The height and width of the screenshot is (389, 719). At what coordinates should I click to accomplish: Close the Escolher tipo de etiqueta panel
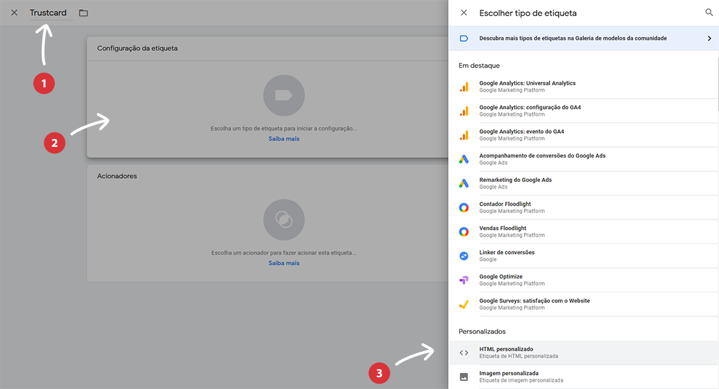pyautogui.click(x=464, y=13)
